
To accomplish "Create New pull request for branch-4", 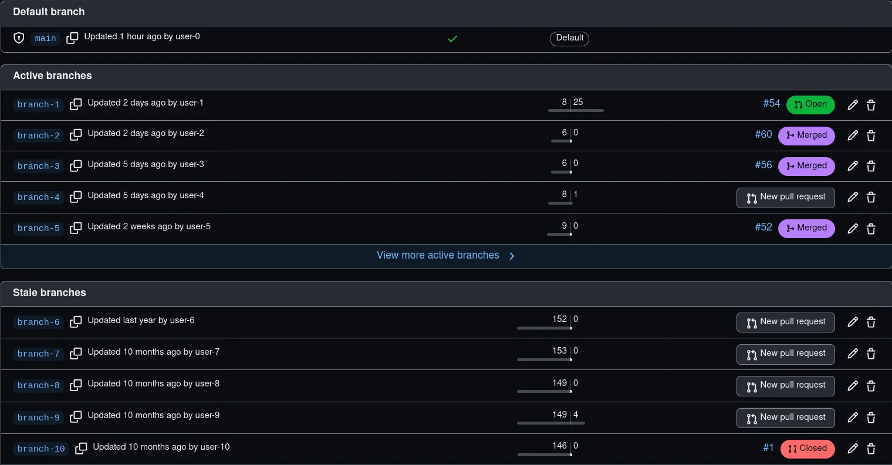I will coord(785,197).
